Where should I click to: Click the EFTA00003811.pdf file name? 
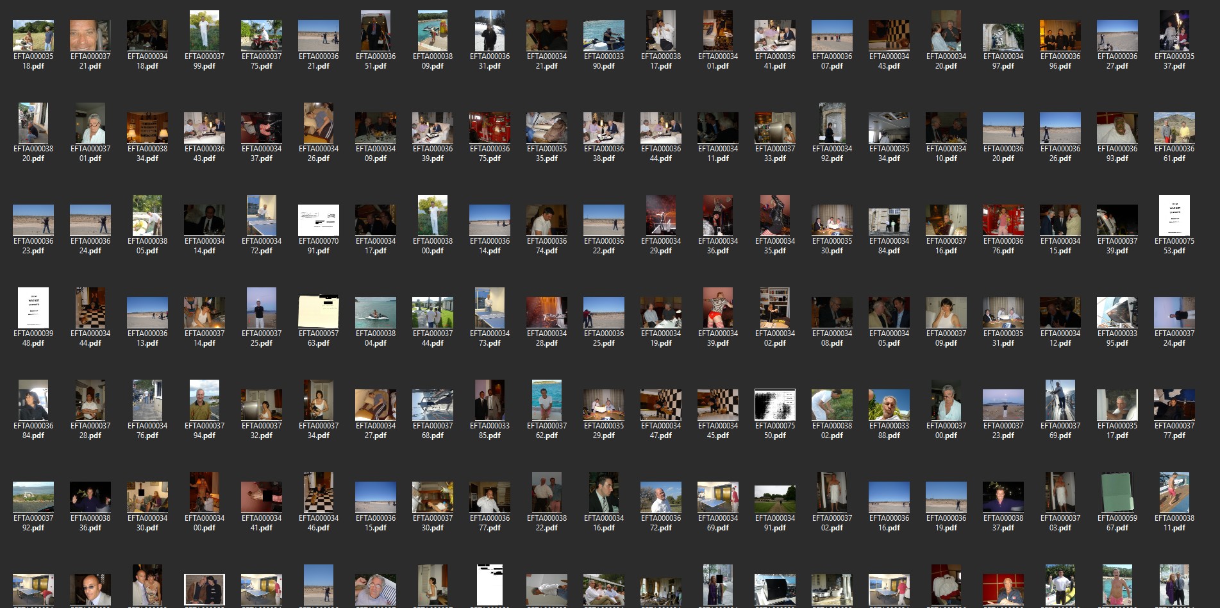tap(1174, 523)
